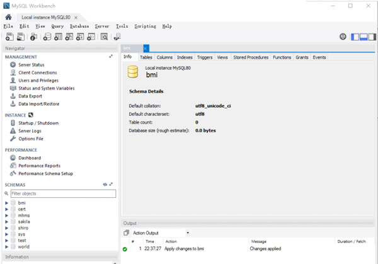378x264 pixels.
Task: Open the File menu
Action: click(8, 26)
